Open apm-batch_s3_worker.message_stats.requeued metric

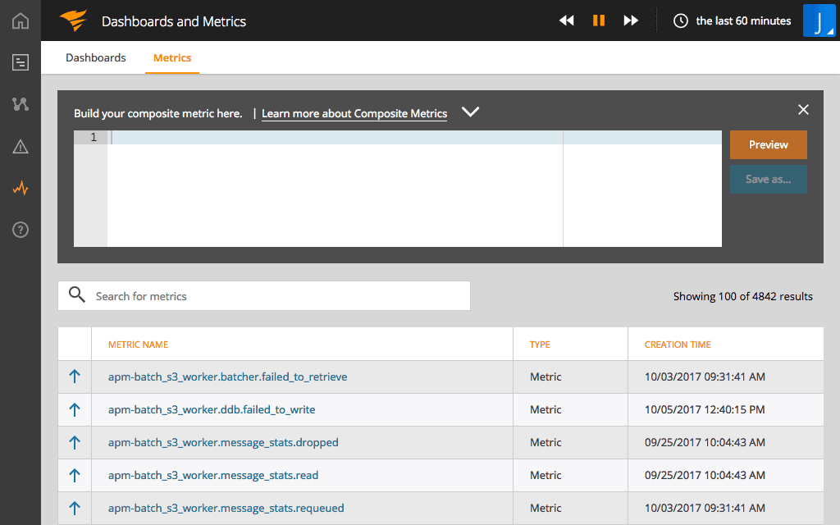pyautogui.click(x=226, y=508)
